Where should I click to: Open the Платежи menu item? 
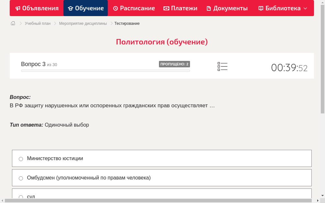tap(180, 8)
